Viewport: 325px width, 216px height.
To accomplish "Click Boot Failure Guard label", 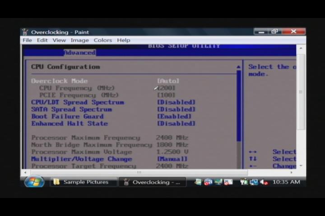I will tap(67, 117).
